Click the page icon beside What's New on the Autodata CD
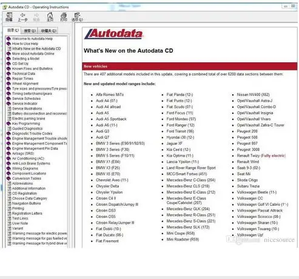 click(9, 48)
